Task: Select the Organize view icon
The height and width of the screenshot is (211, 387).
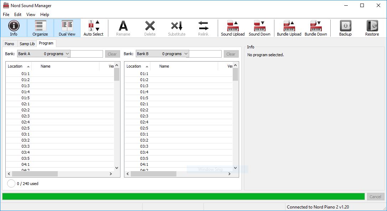Action: click(40, 28)
